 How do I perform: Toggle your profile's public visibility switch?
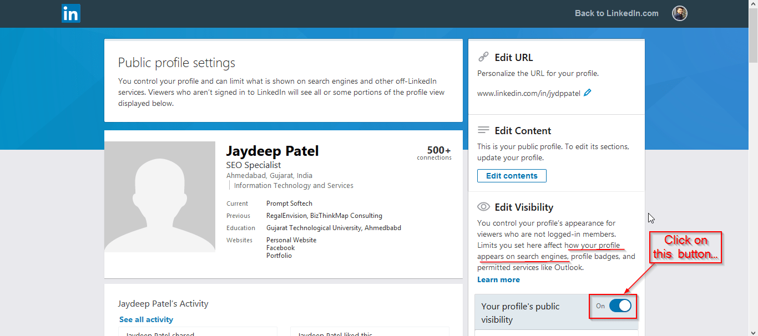click(x=620, y=306)
